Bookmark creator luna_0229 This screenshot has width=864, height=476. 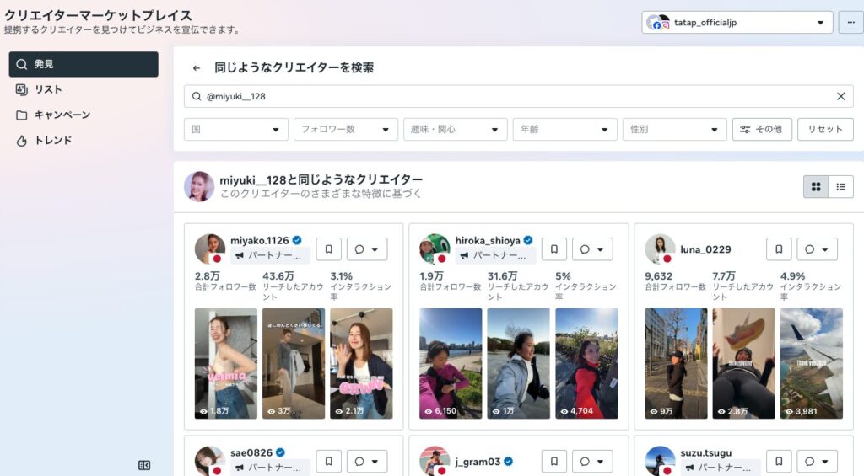tap(779, 249)
